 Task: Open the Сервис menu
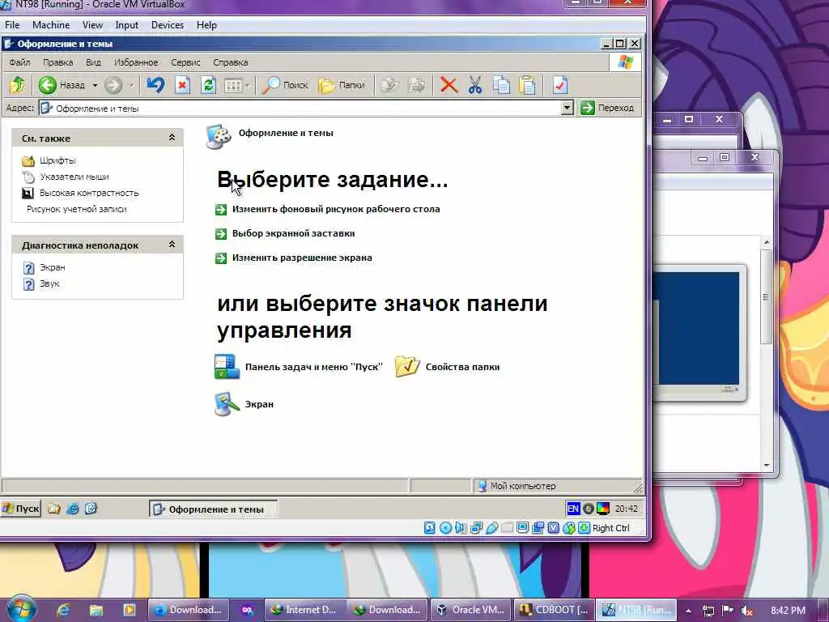pyautogui.click(x=185, y=62)
